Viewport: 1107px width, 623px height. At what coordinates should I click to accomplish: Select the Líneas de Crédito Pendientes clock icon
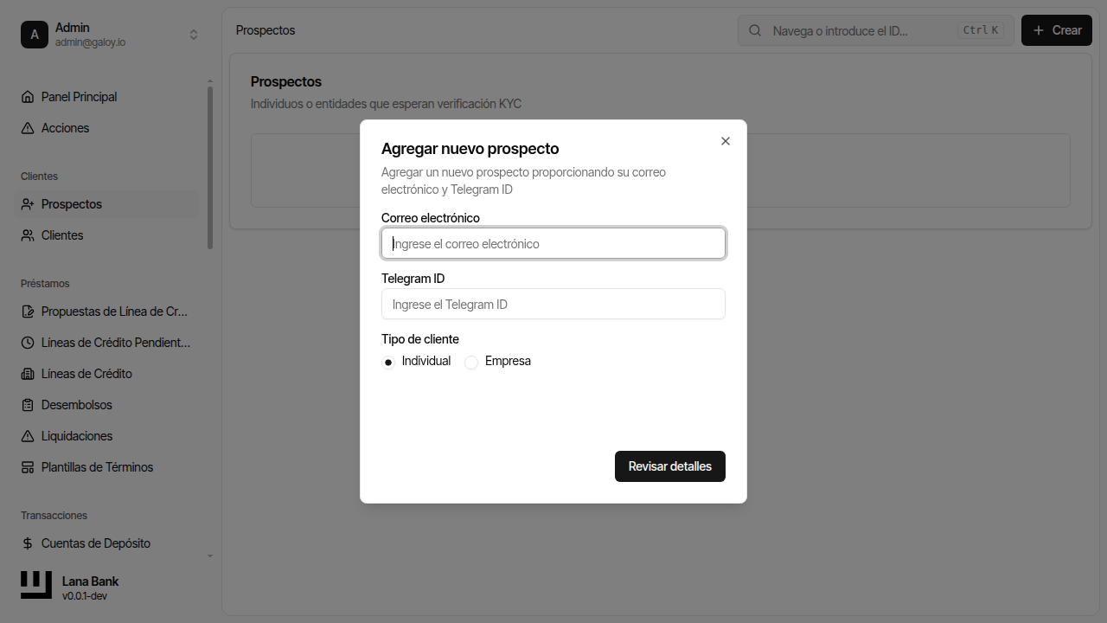point(29,342)
